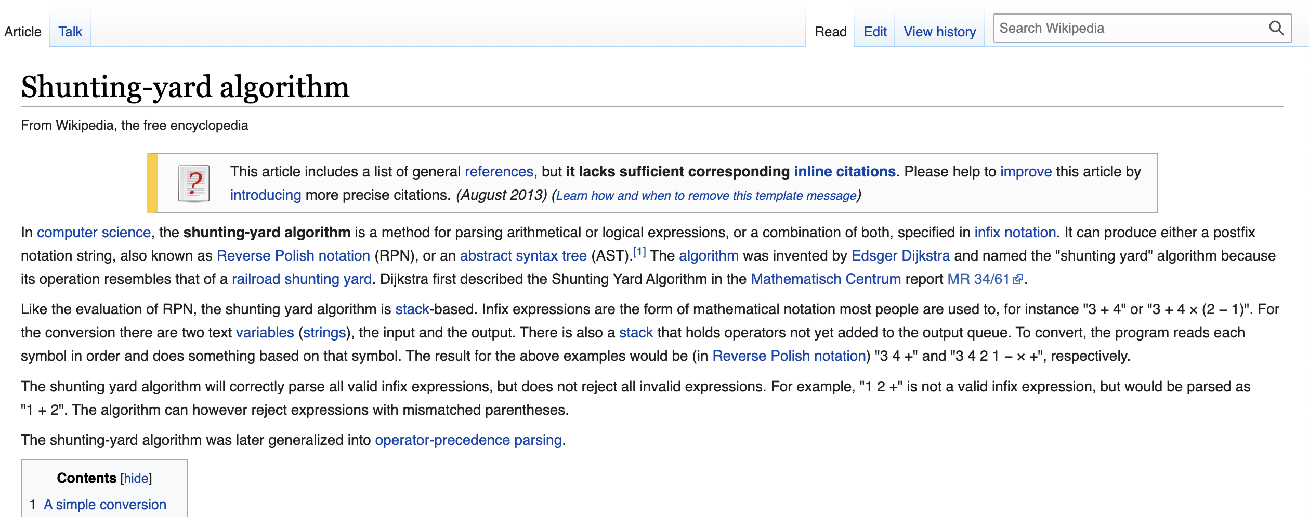Follow the inline citations link

click(x=845, y=172)
